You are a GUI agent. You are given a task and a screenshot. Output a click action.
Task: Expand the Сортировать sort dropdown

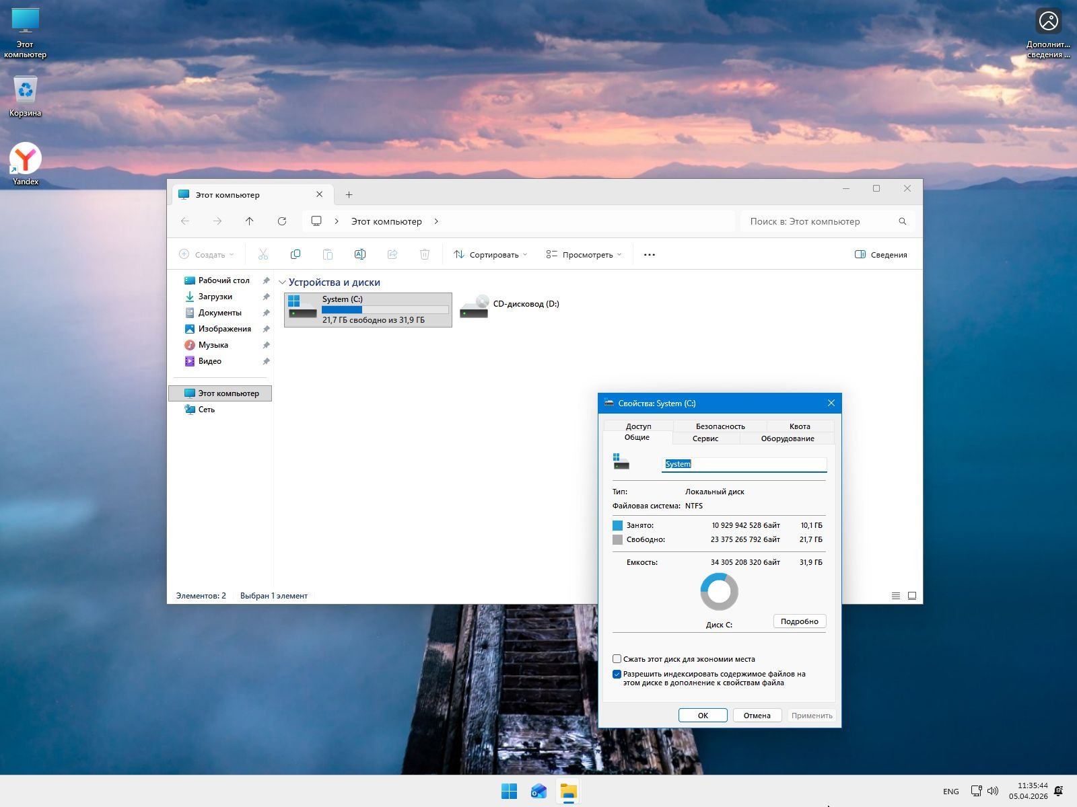coord(490,254)
